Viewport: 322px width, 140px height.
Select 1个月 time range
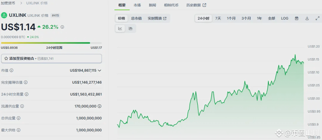[x=231, y=18]
